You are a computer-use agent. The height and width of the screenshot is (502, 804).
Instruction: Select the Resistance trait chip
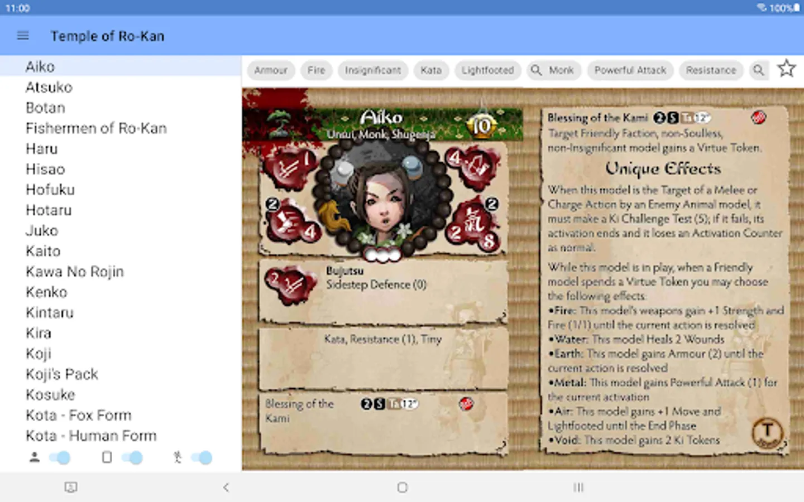pyautogui.click(x=711, y=70)
